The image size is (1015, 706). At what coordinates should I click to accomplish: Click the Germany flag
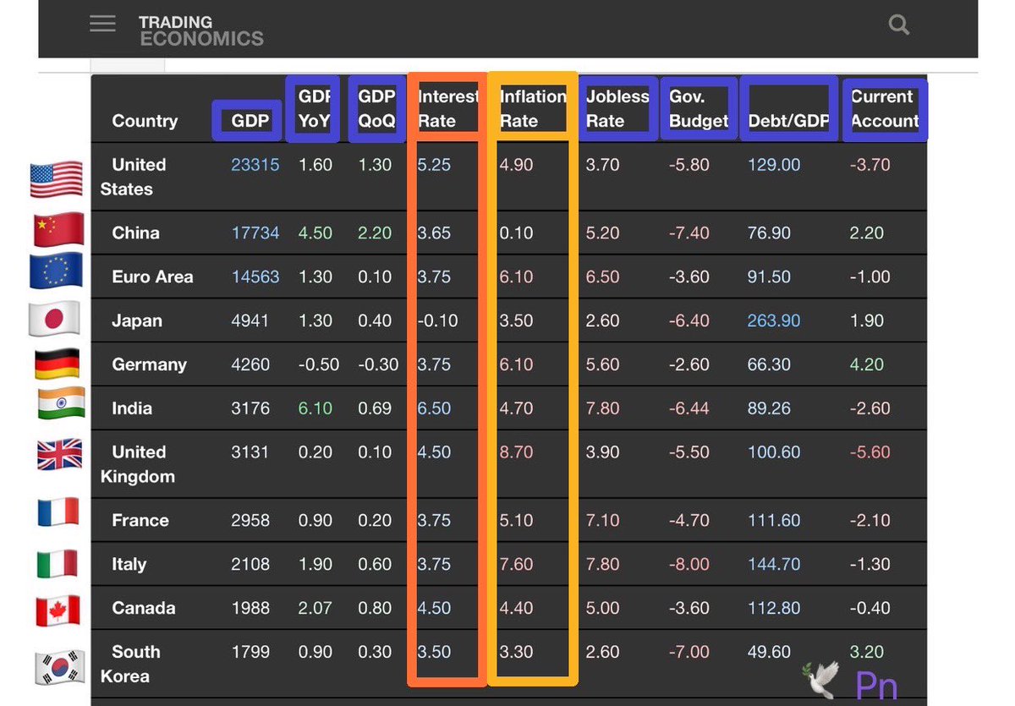55,364
